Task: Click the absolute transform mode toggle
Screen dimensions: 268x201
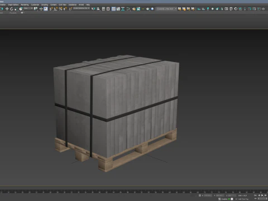Action: pyautogui.click(x=200, y=195)
